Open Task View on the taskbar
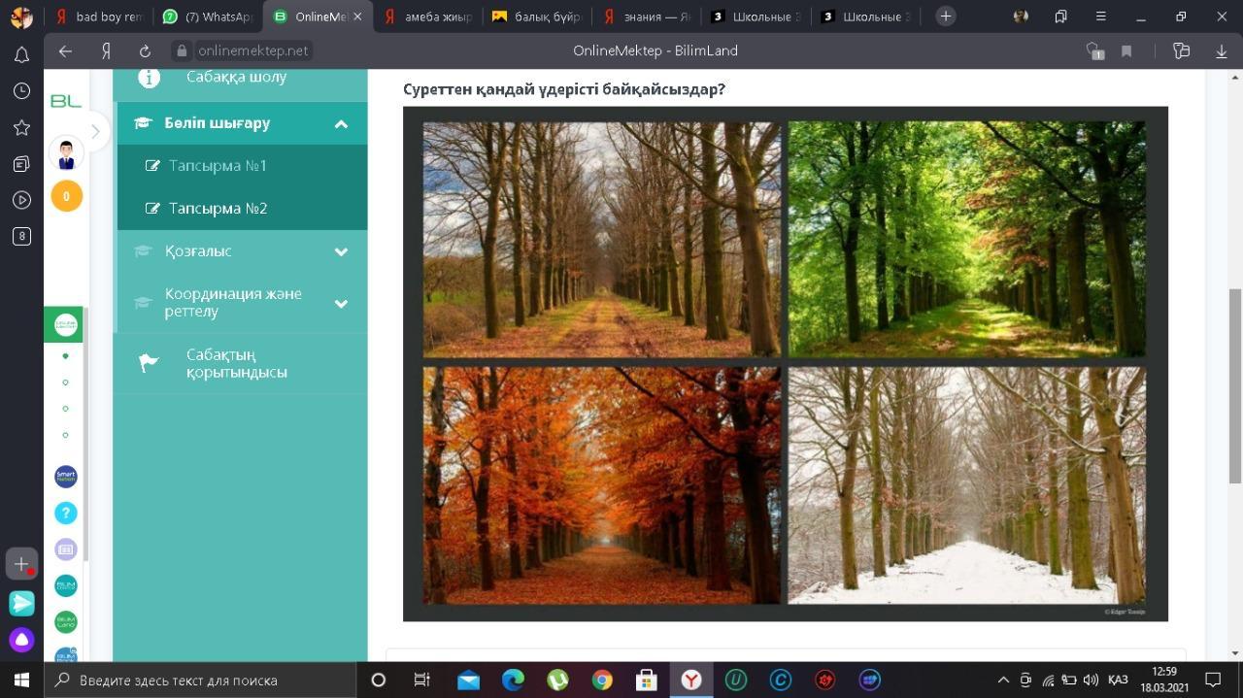This screenshot has width=1243, height=698. (422, 681)
